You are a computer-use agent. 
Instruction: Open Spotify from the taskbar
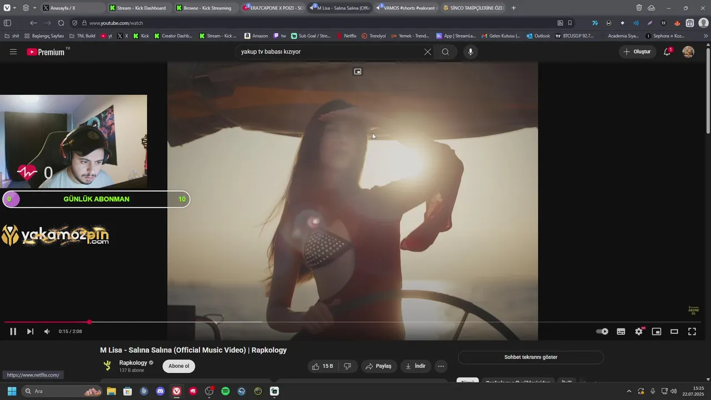[226, 391]
